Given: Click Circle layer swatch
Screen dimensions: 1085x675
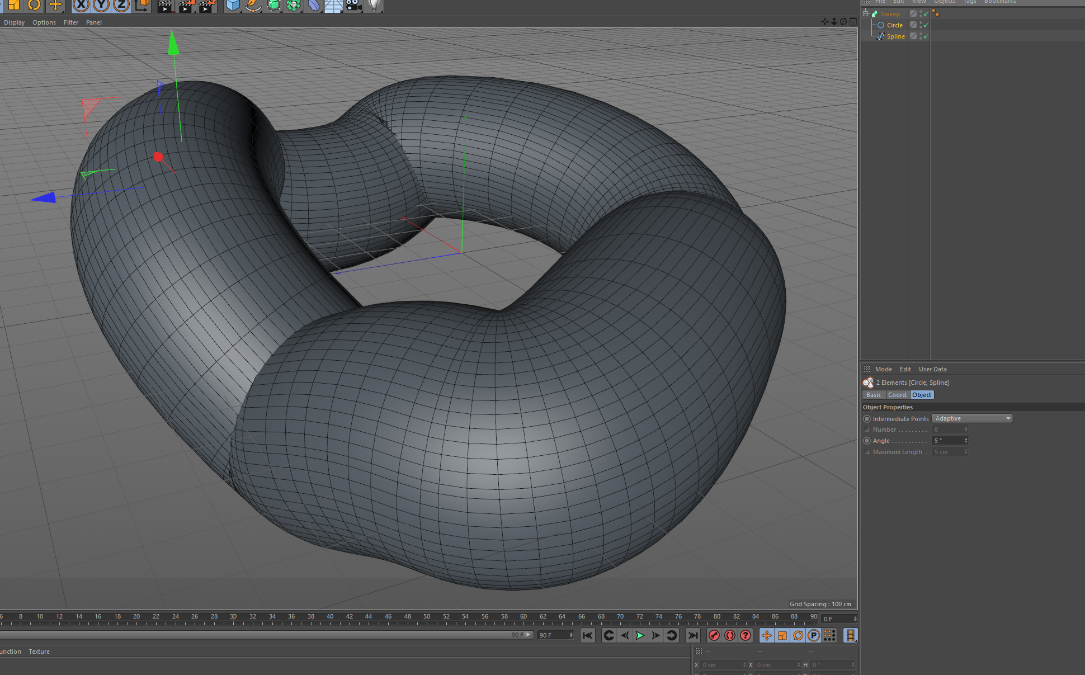Looking at the screenshot, I should click(913, 25).
